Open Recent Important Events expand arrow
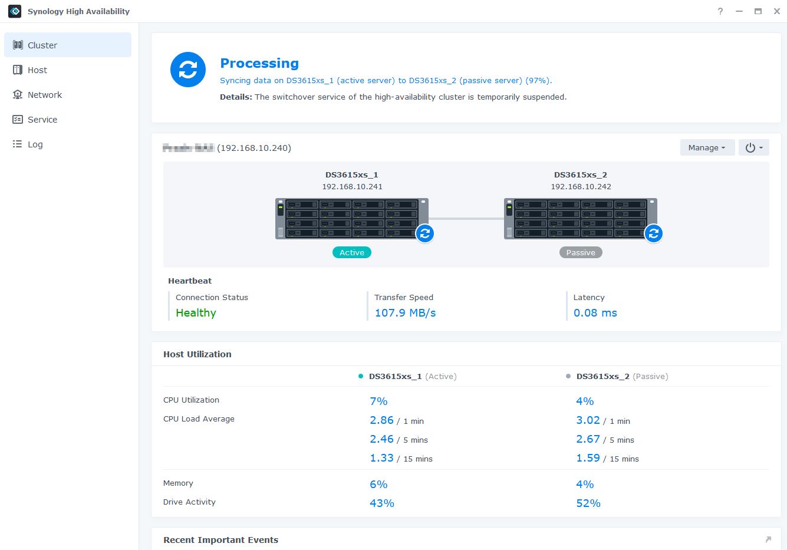Viewport: 787px width, 550px height. [x=768, y=539]
